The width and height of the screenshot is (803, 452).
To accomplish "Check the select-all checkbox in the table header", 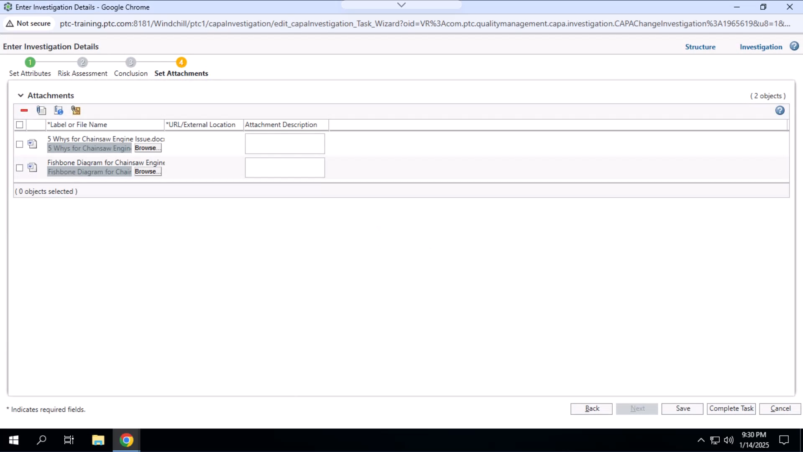I will pos(20,124).
